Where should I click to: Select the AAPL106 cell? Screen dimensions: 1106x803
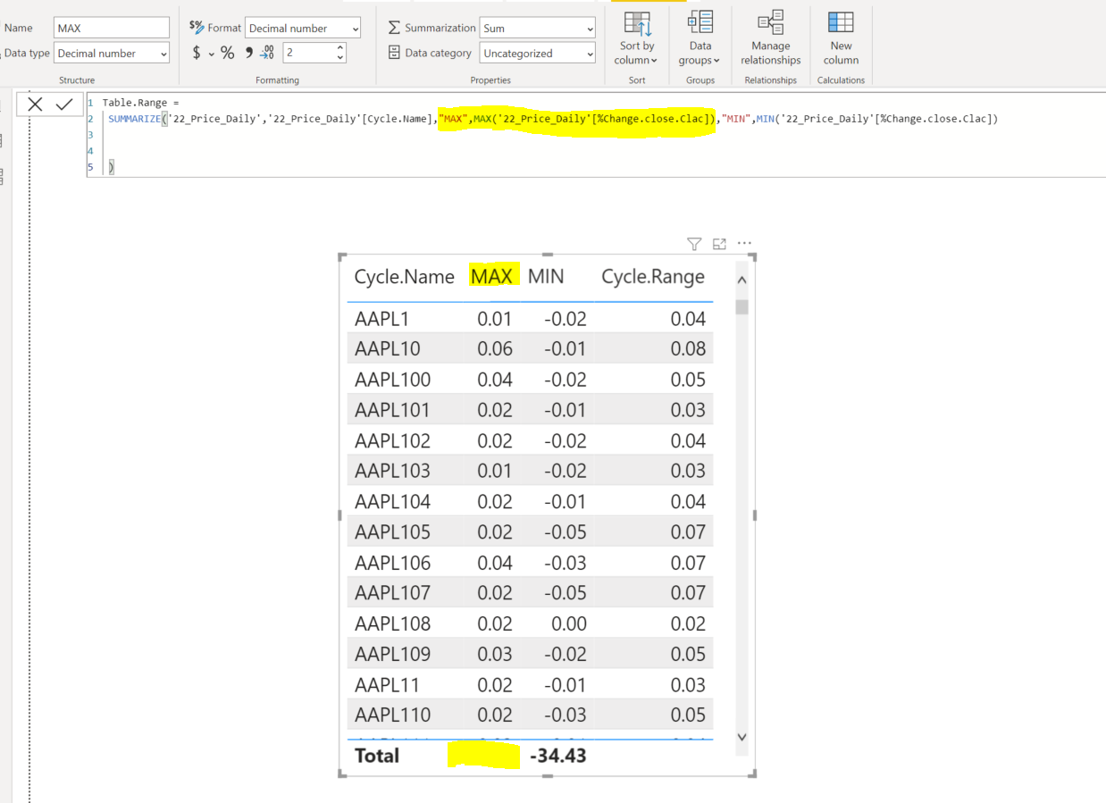[392, 563]
